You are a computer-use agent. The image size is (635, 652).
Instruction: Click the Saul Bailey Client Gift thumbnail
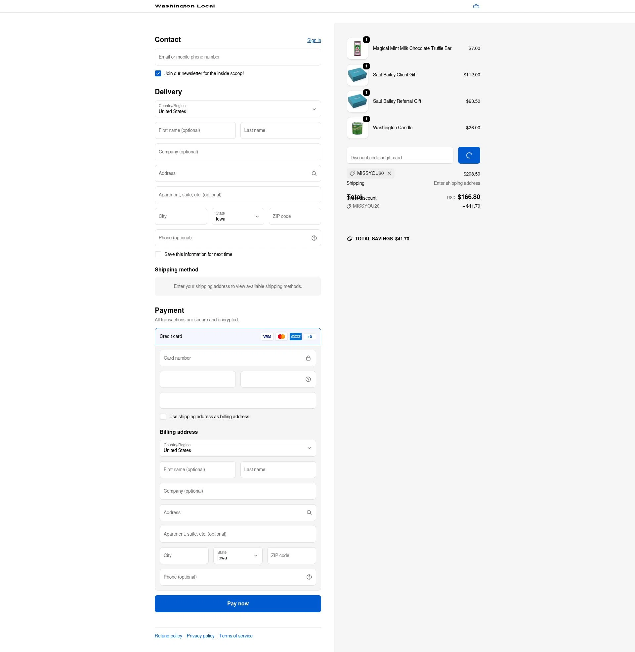pyautogui.click(x=357, y=75)
